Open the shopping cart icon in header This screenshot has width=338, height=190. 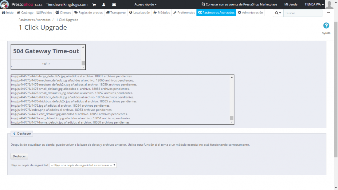coord(94,5)
